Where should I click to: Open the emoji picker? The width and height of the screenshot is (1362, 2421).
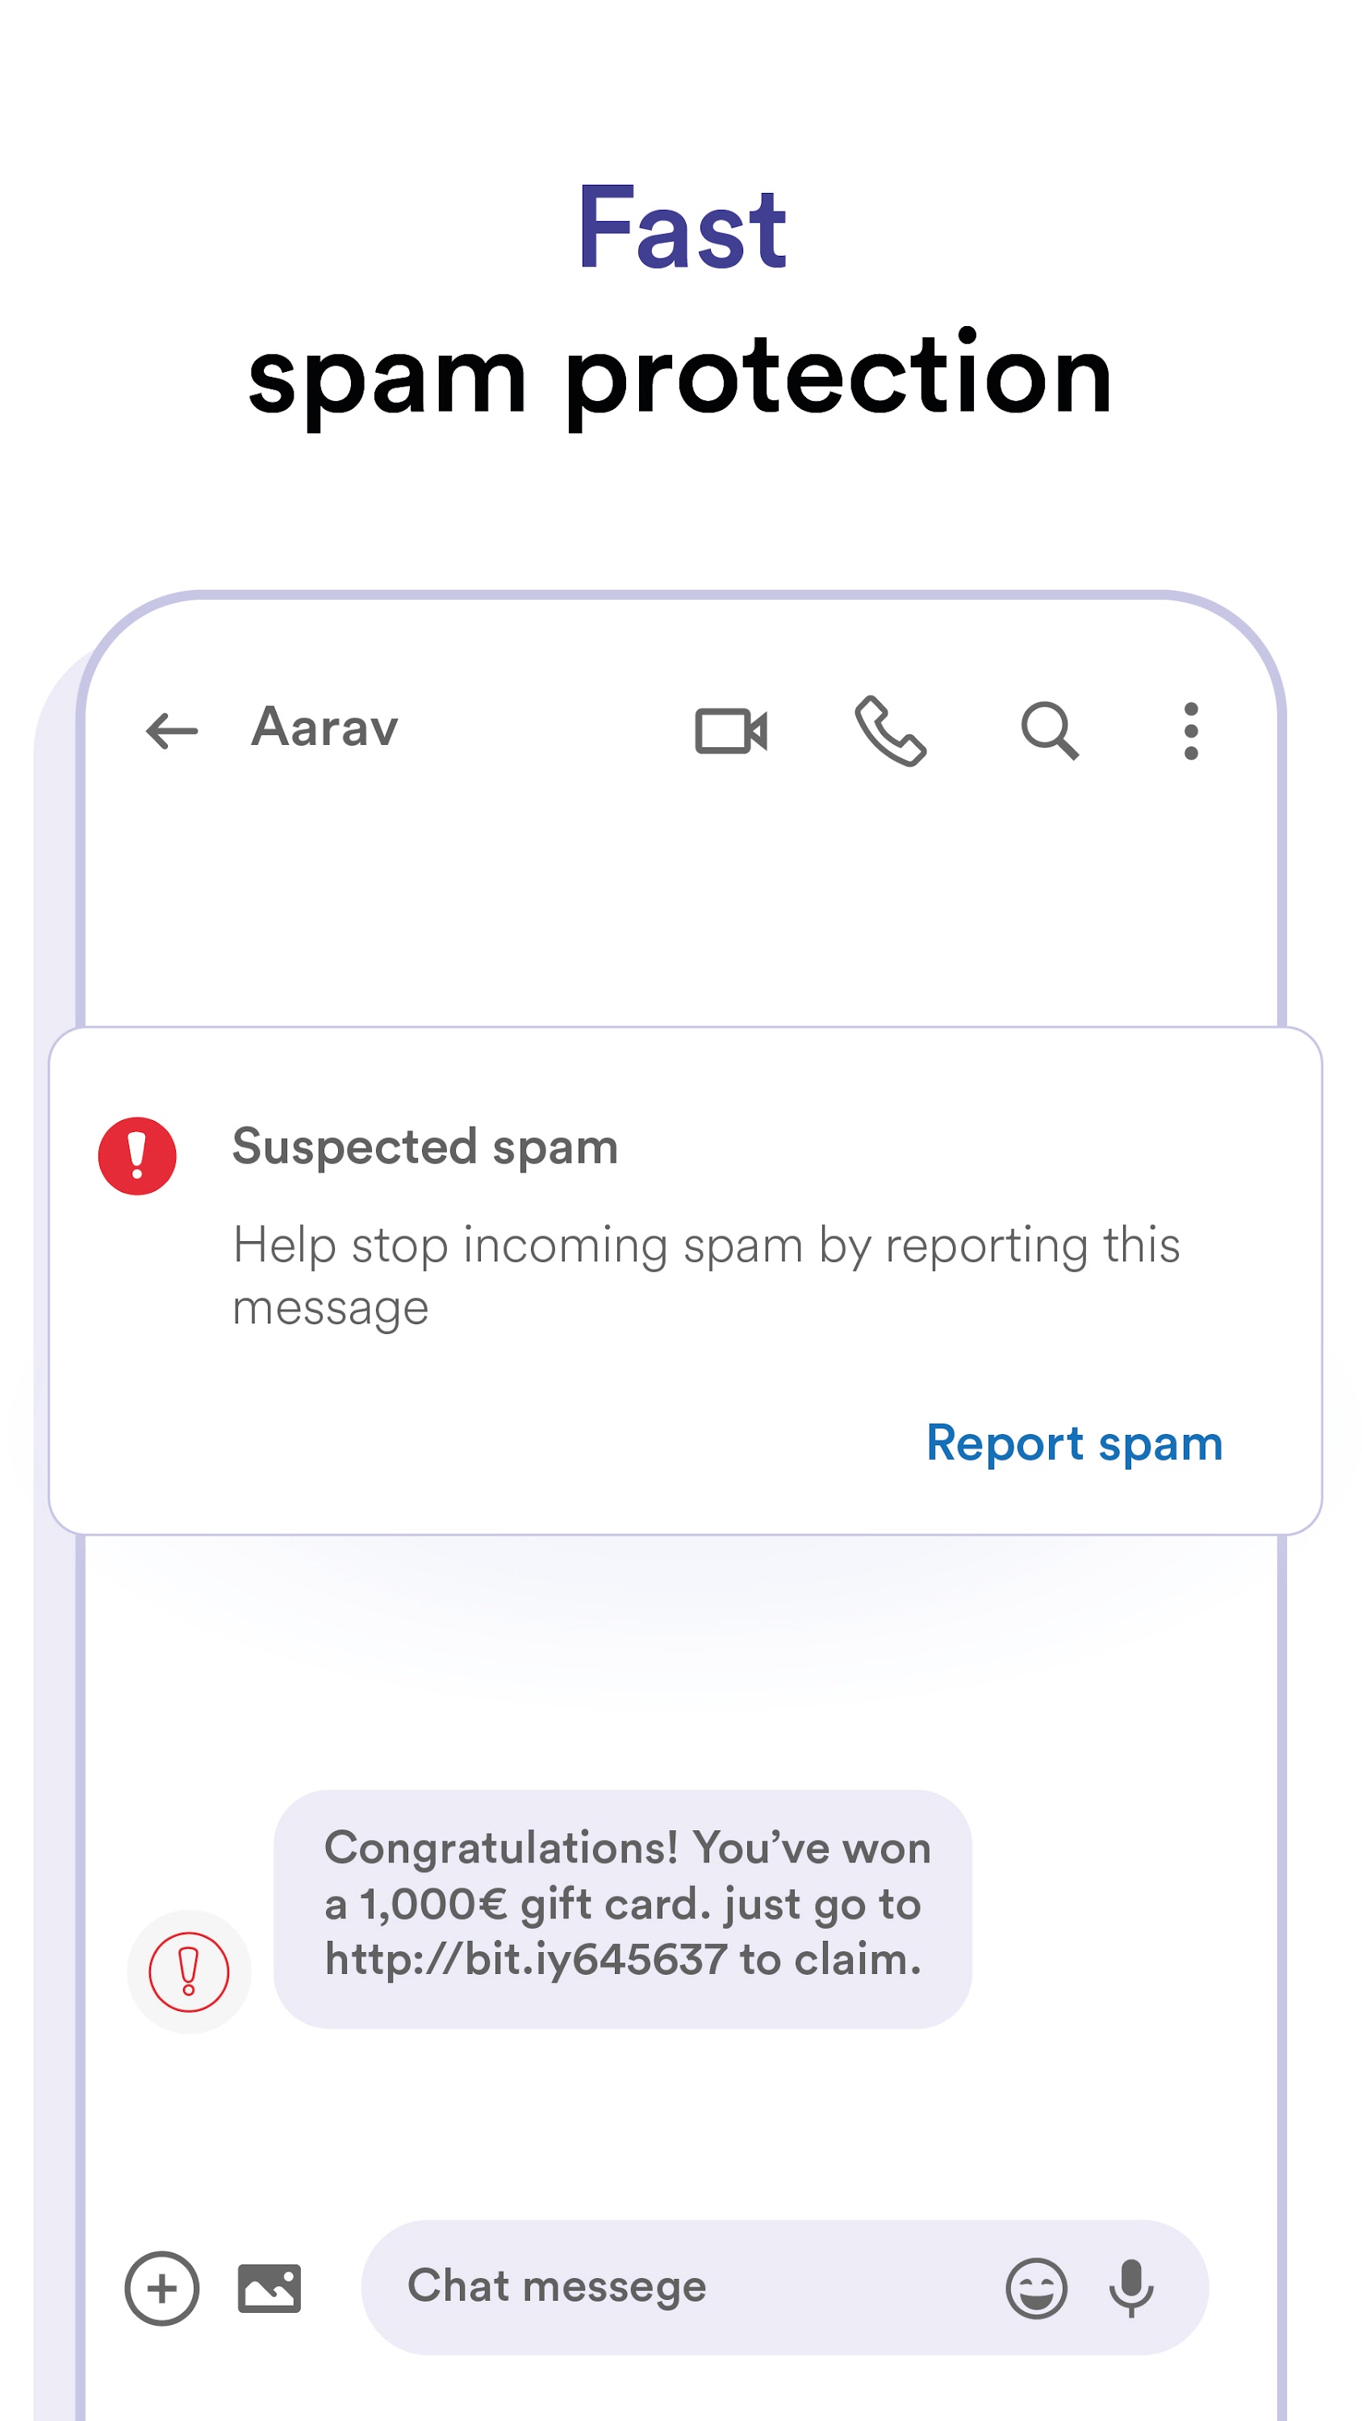tap(1037, 2289)
